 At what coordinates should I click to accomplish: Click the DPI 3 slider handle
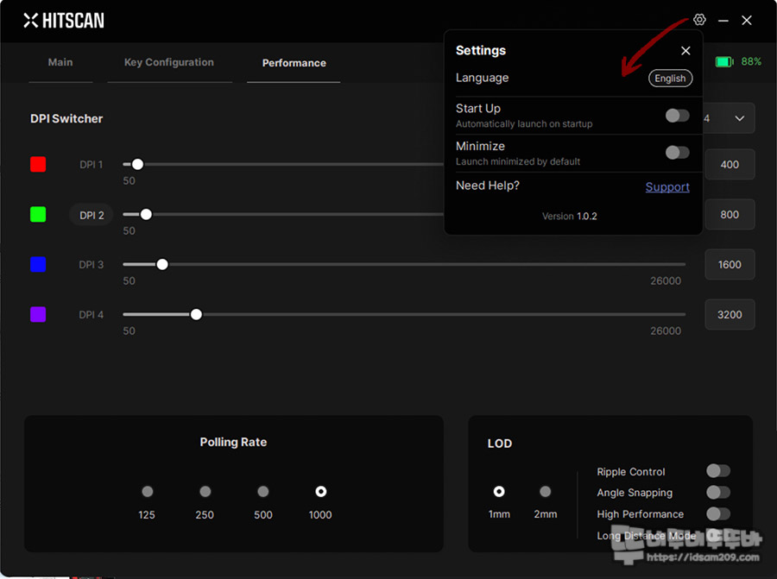pos(162,265)
